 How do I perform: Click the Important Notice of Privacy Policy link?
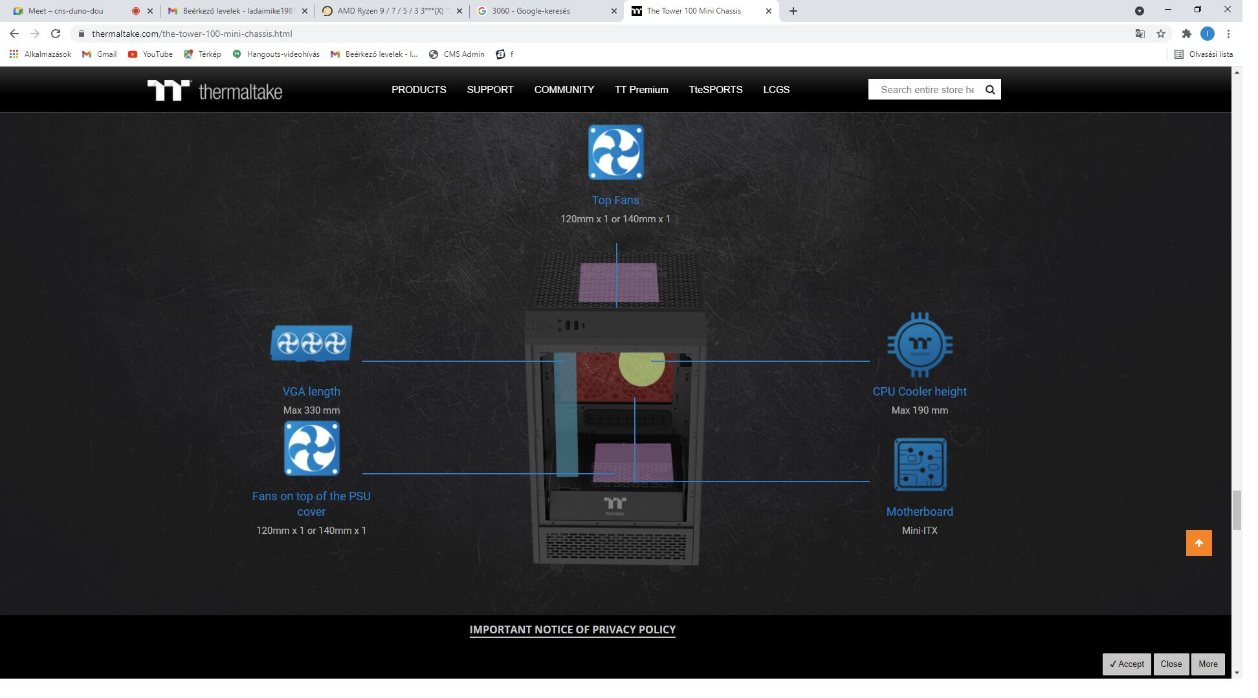pos(572,629)
